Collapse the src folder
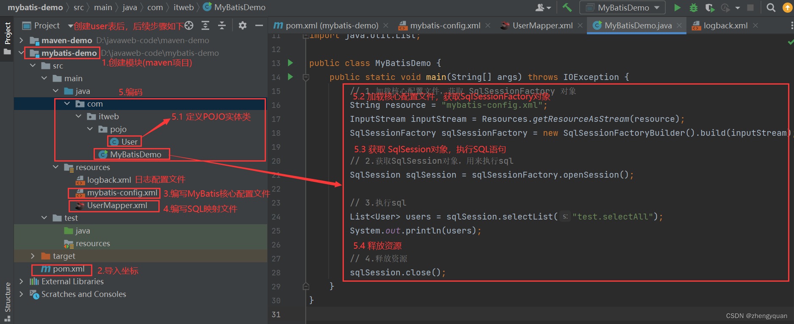The image size is (794, 324). 33,66
